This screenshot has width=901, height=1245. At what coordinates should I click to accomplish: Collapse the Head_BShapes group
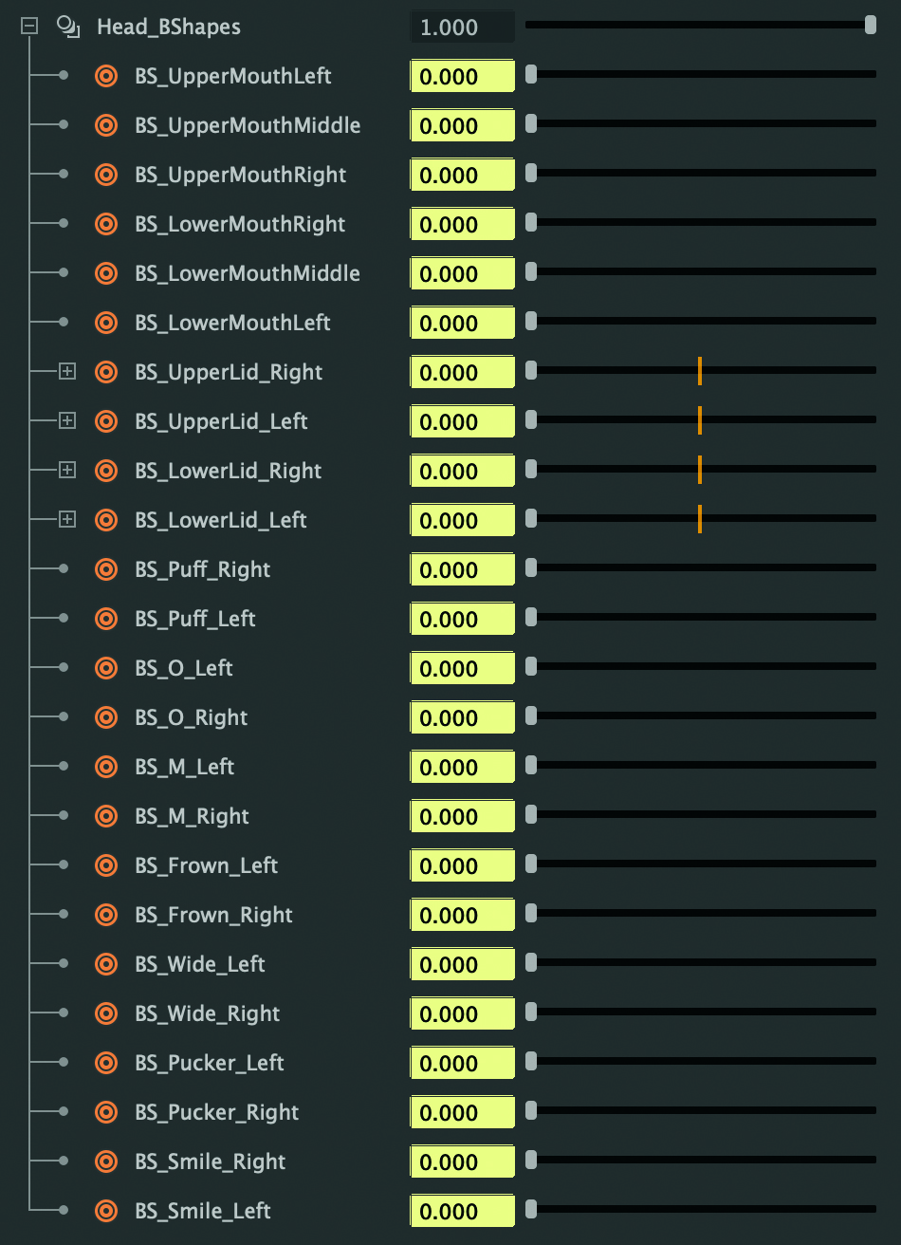[29, 27]
